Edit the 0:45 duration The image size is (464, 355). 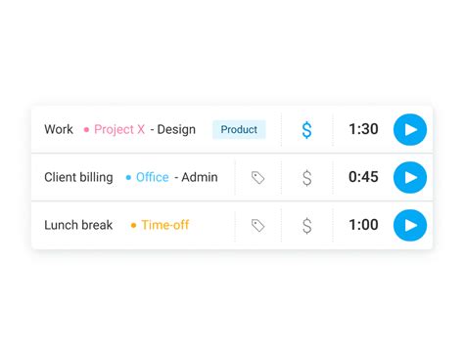click(363, 177)
